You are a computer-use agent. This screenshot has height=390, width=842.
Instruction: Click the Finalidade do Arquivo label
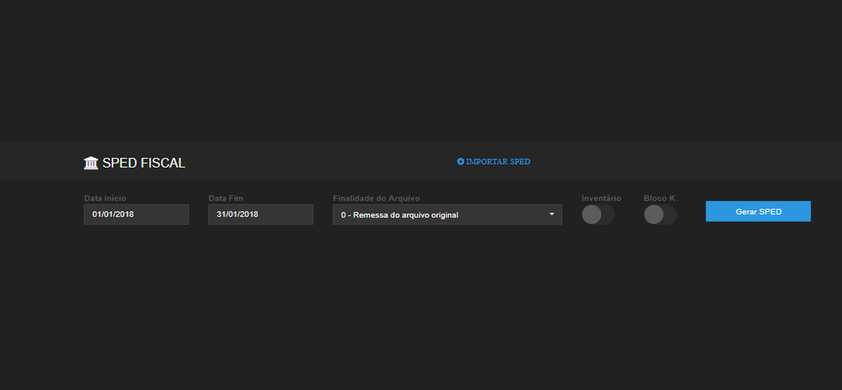point(376,198)
